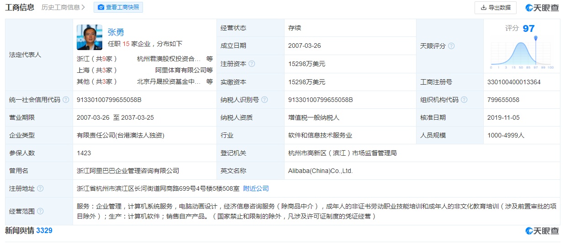Click the 导出数据 export button

point(496,8)
